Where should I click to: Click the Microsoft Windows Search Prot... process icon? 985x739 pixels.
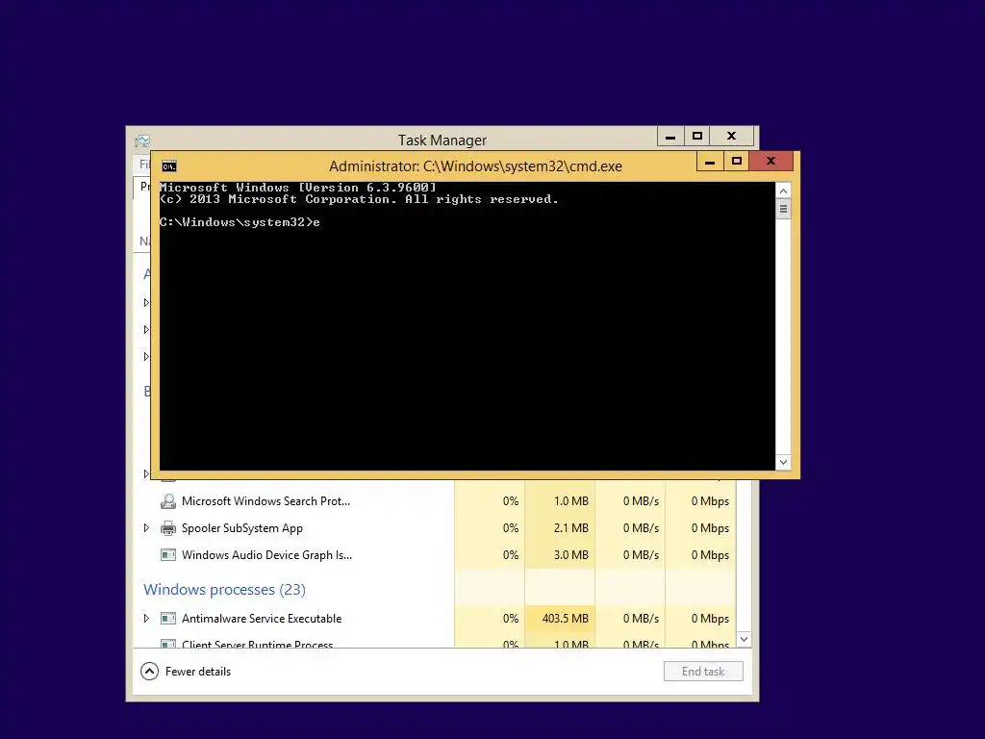[x=167, y=501]
